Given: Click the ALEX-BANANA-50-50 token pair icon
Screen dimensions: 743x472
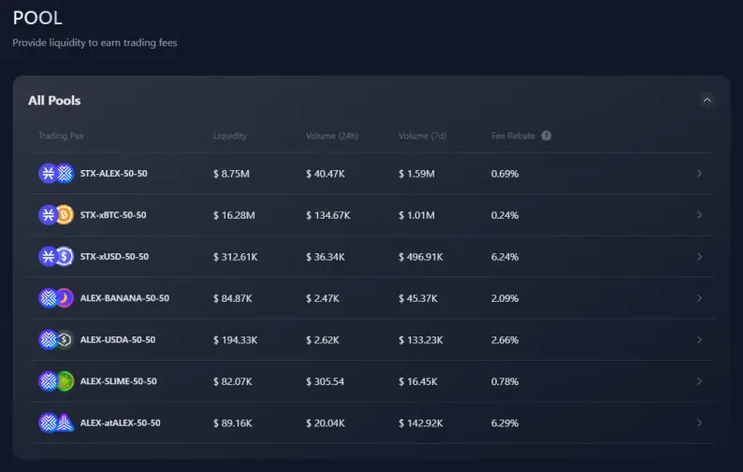Looking at the screenshot, I should 56,298.
